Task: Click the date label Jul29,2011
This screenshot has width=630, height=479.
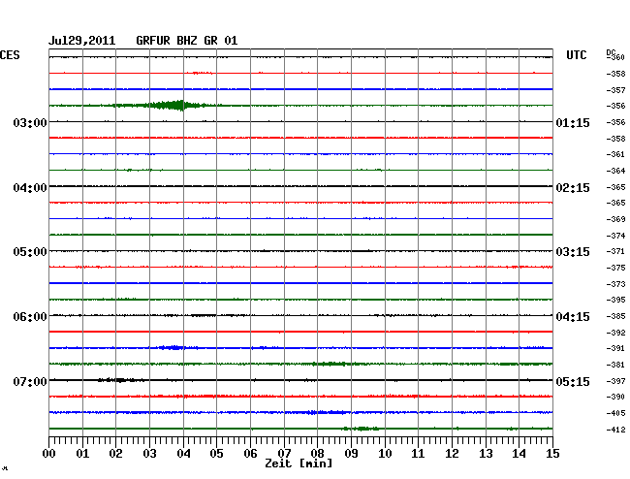Action: [82, 41]
